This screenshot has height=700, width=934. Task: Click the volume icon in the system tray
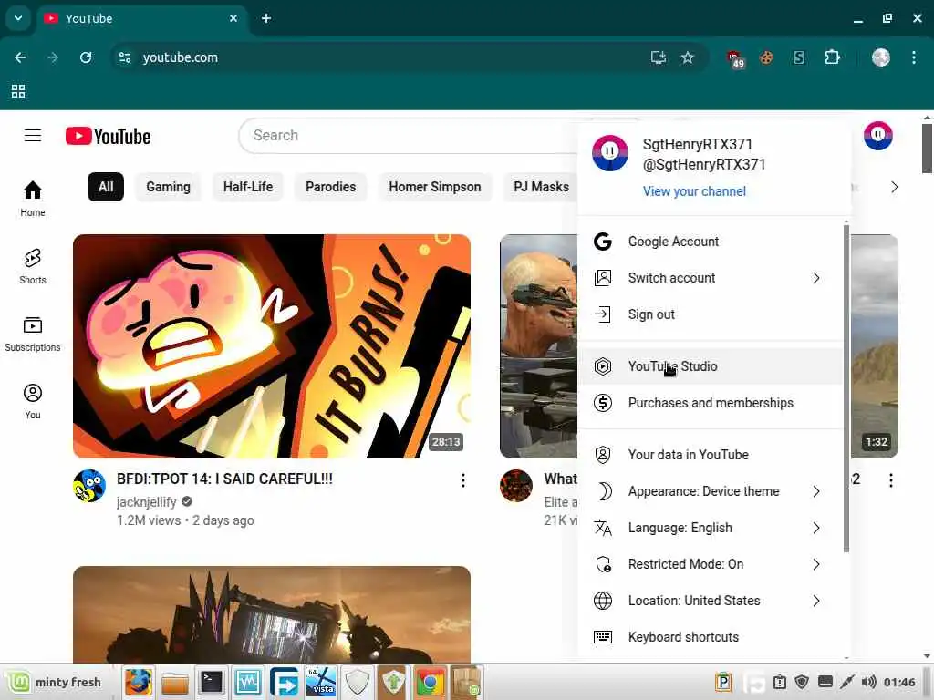tap(869, 682)
